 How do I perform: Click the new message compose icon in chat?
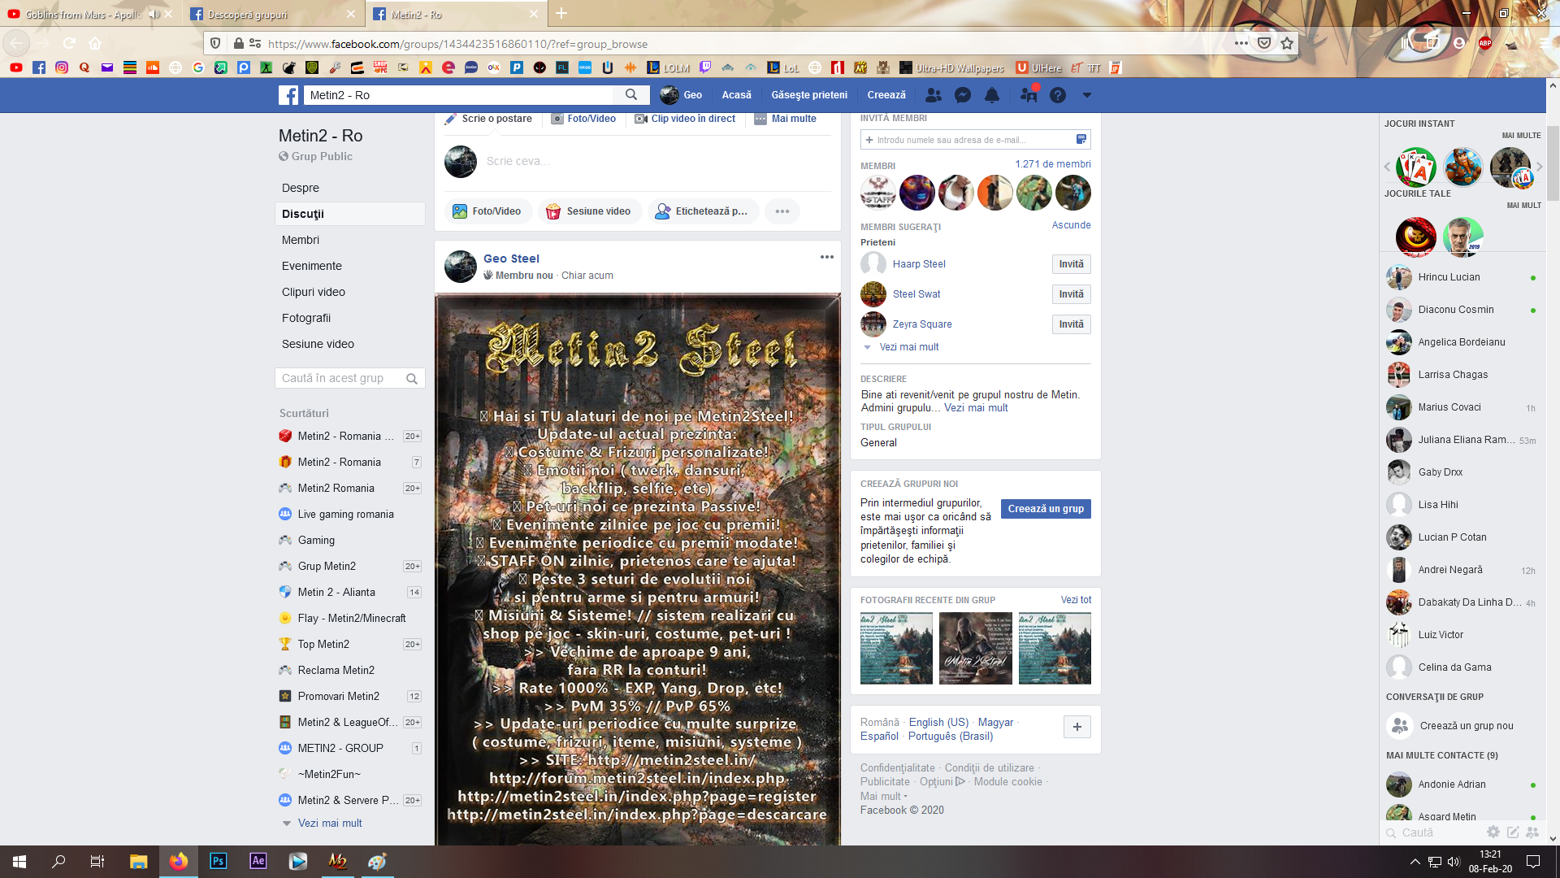click(1513, 832)
